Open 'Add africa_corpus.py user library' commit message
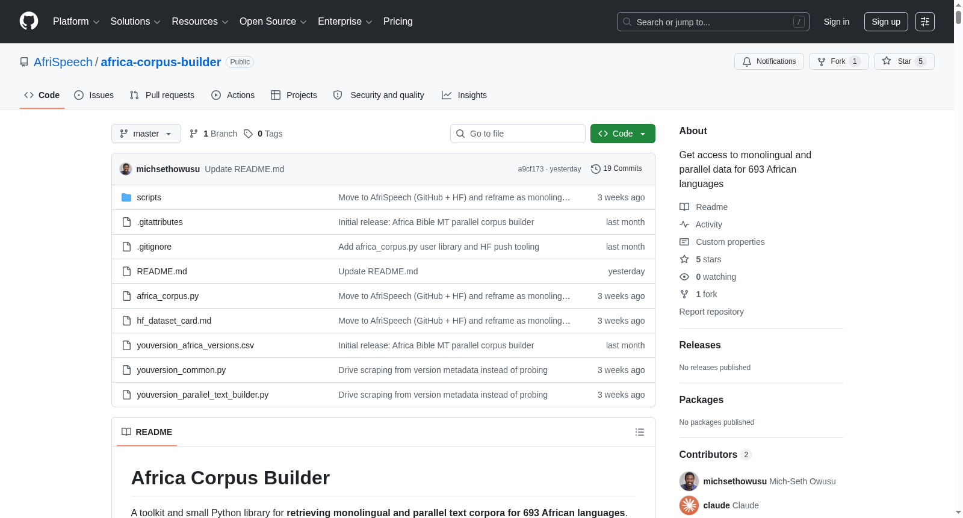Viewport: 963px width, 518px height. [439, 247]
